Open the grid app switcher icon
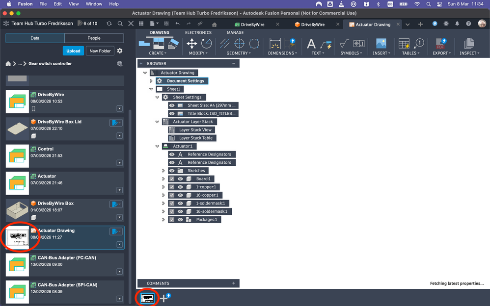490x306 pixels. click(141, 24)
